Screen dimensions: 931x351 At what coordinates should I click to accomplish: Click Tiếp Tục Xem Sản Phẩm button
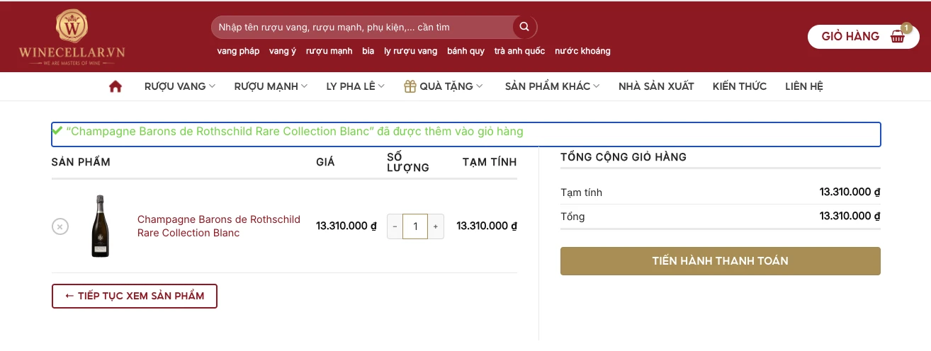tap(135, 296)
